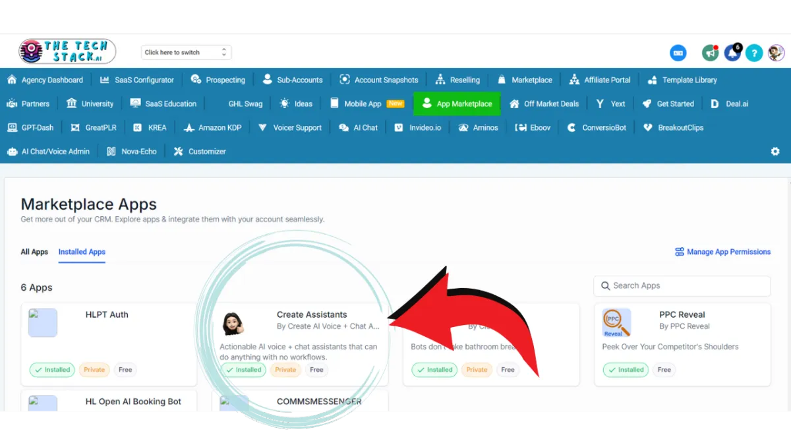
Task: Select the highlighted App Marketplace item
Action: [x=457, y=104]
